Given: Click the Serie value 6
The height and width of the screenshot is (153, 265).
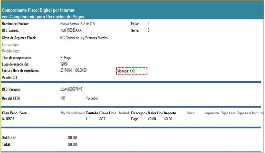Looking at the screenshot, I should pos(149,30).
